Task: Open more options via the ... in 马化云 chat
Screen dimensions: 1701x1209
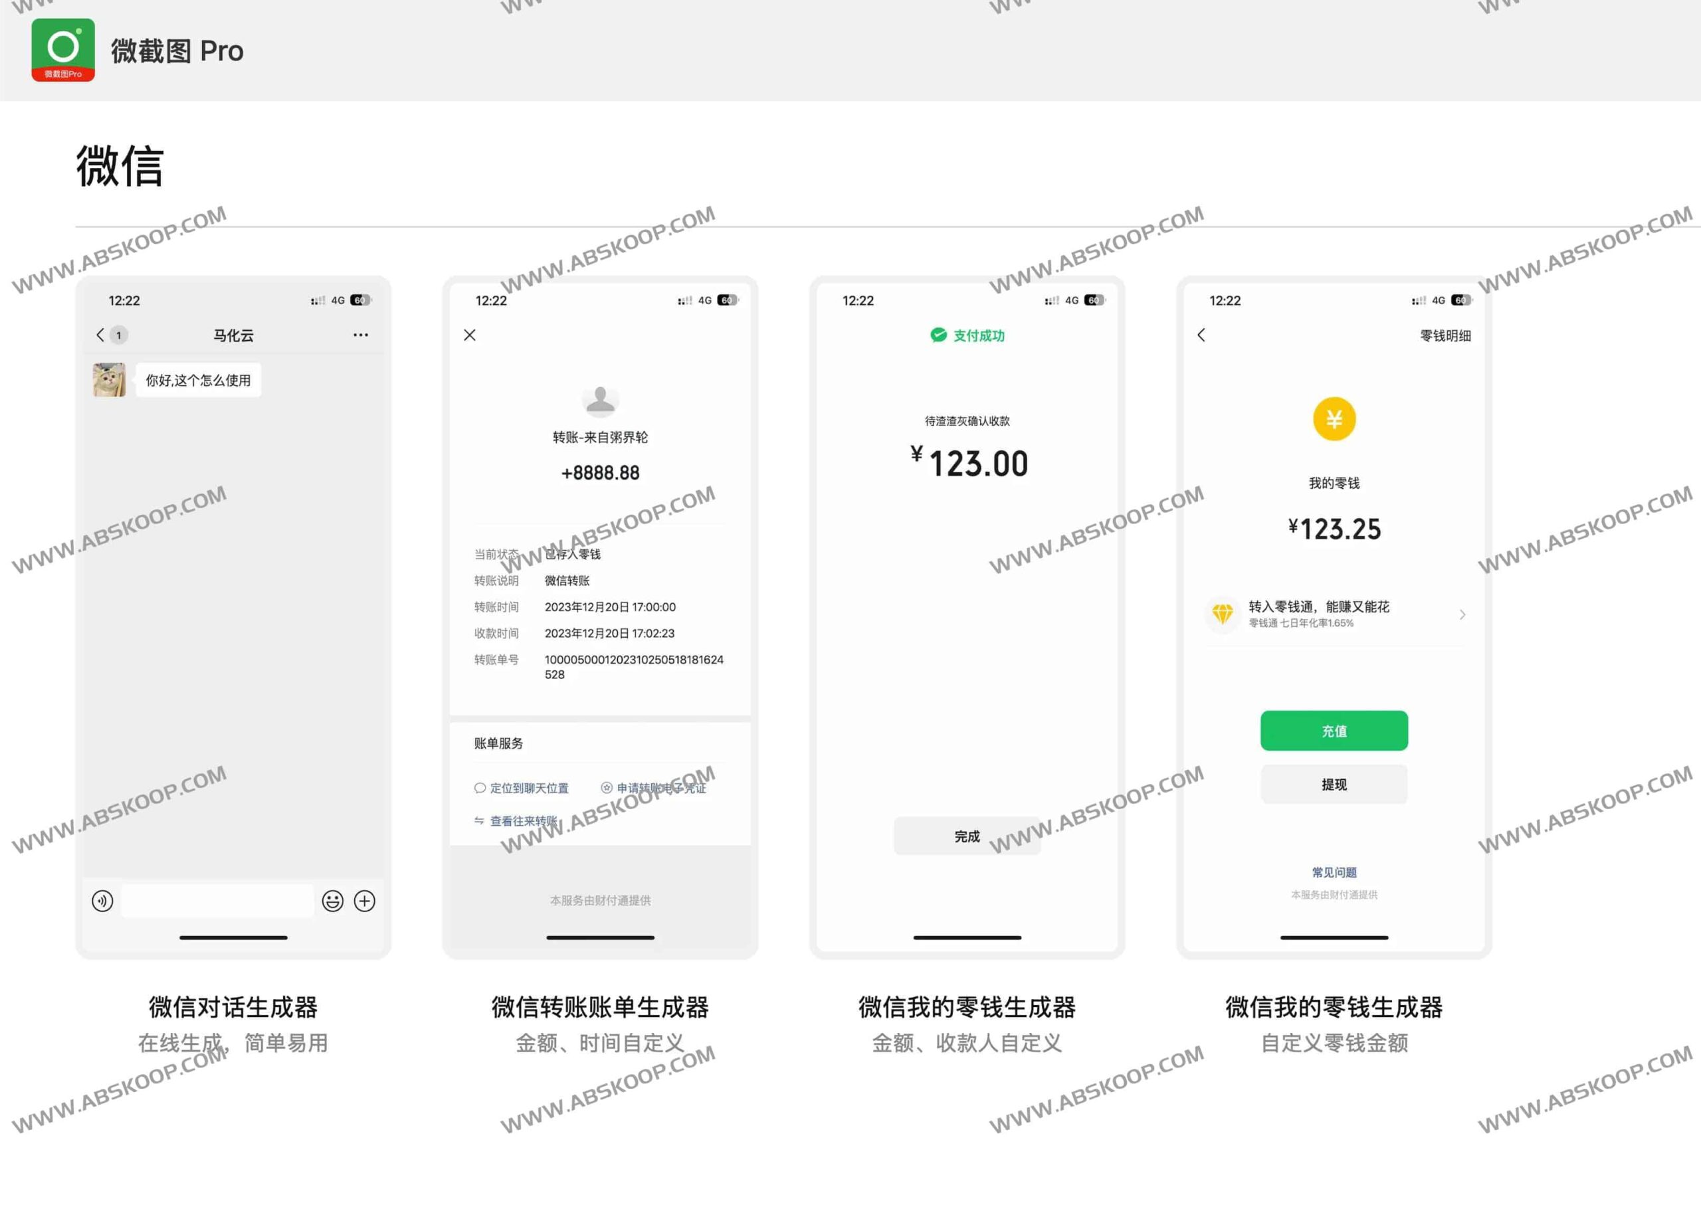Action: click(360, 335)
